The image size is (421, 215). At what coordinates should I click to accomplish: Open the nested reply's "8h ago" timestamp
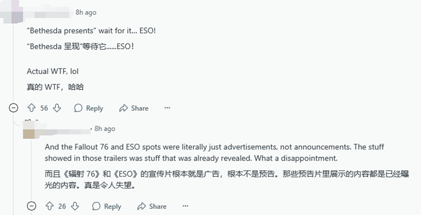pyautogui.click(x=105, y=129)
